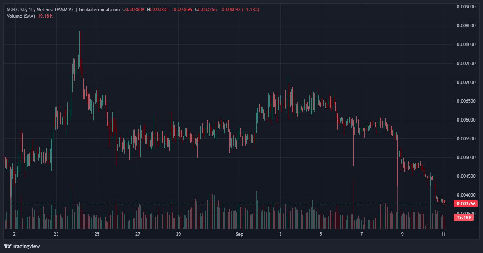Click the Volume (SMA) indicator label

tap(21, 16)
